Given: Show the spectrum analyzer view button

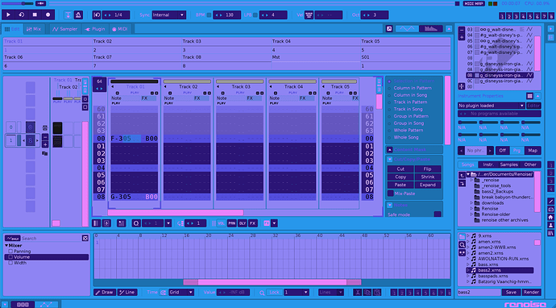Looking at the screenshot, I should coord(430,29).
